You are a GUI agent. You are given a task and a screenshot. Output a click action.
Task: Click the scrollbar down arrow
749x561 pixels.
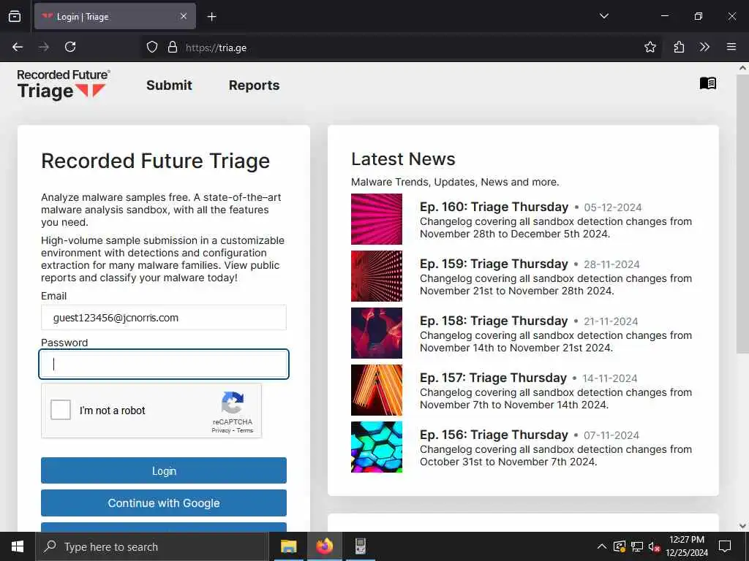pyautogui.click(x=742, y=526)
